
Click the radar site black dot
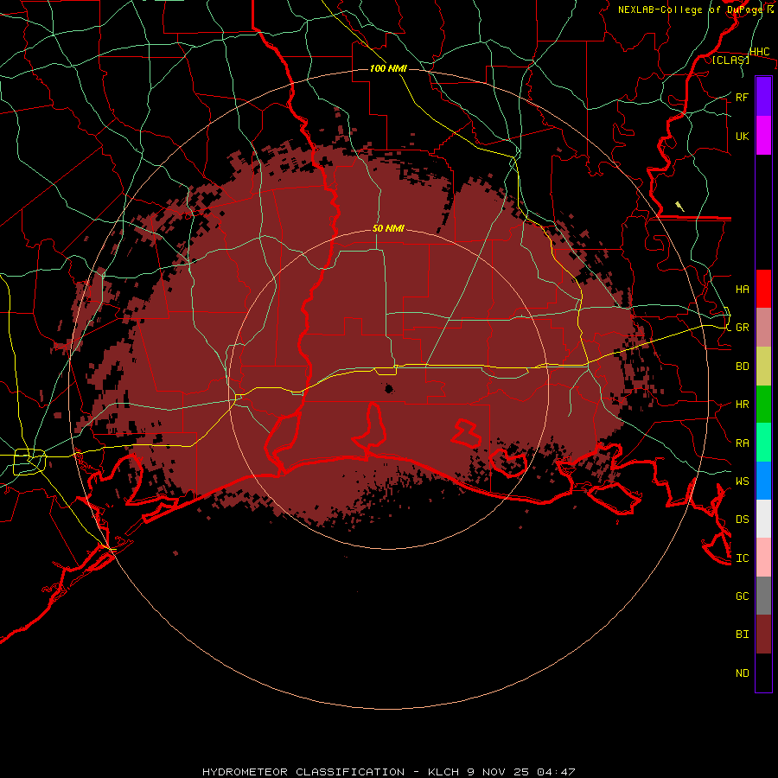click(x=388, y=389)
